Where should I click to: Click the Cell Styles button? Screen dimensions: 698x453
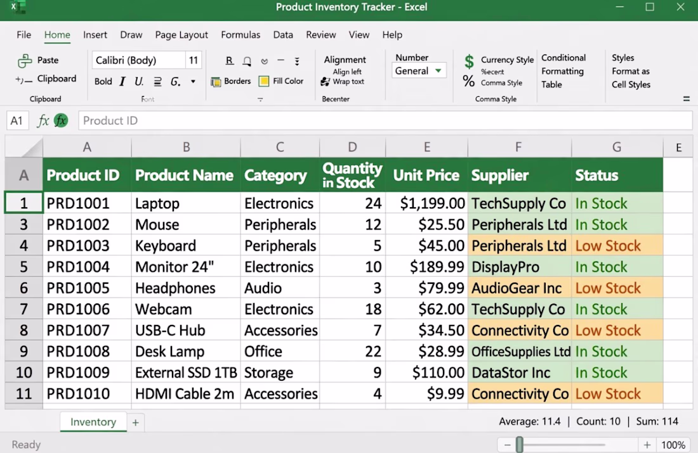pyautogui.click(x=631, y=84)
